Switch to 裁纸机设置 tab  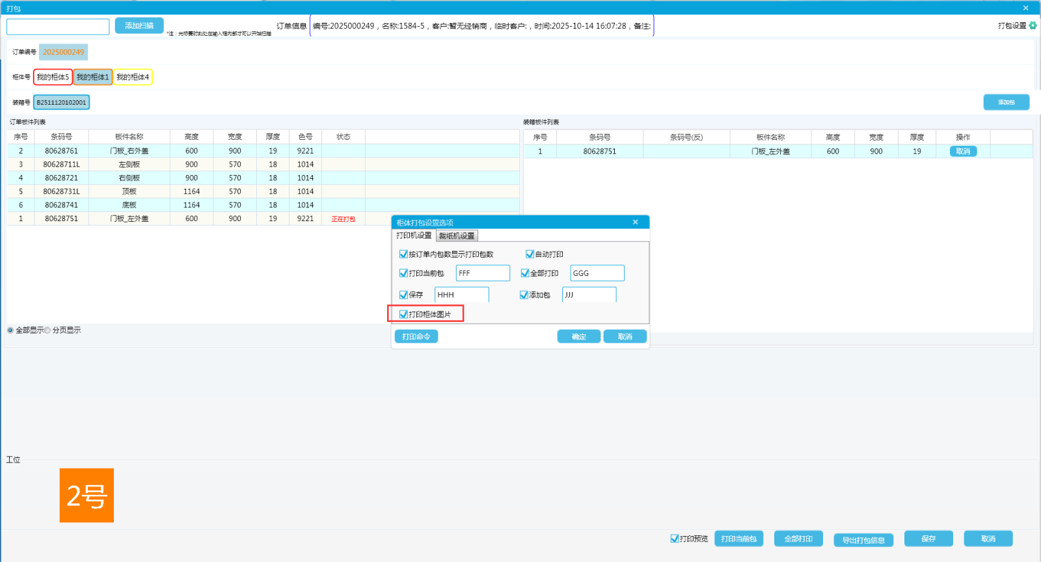tap(457, 236)
